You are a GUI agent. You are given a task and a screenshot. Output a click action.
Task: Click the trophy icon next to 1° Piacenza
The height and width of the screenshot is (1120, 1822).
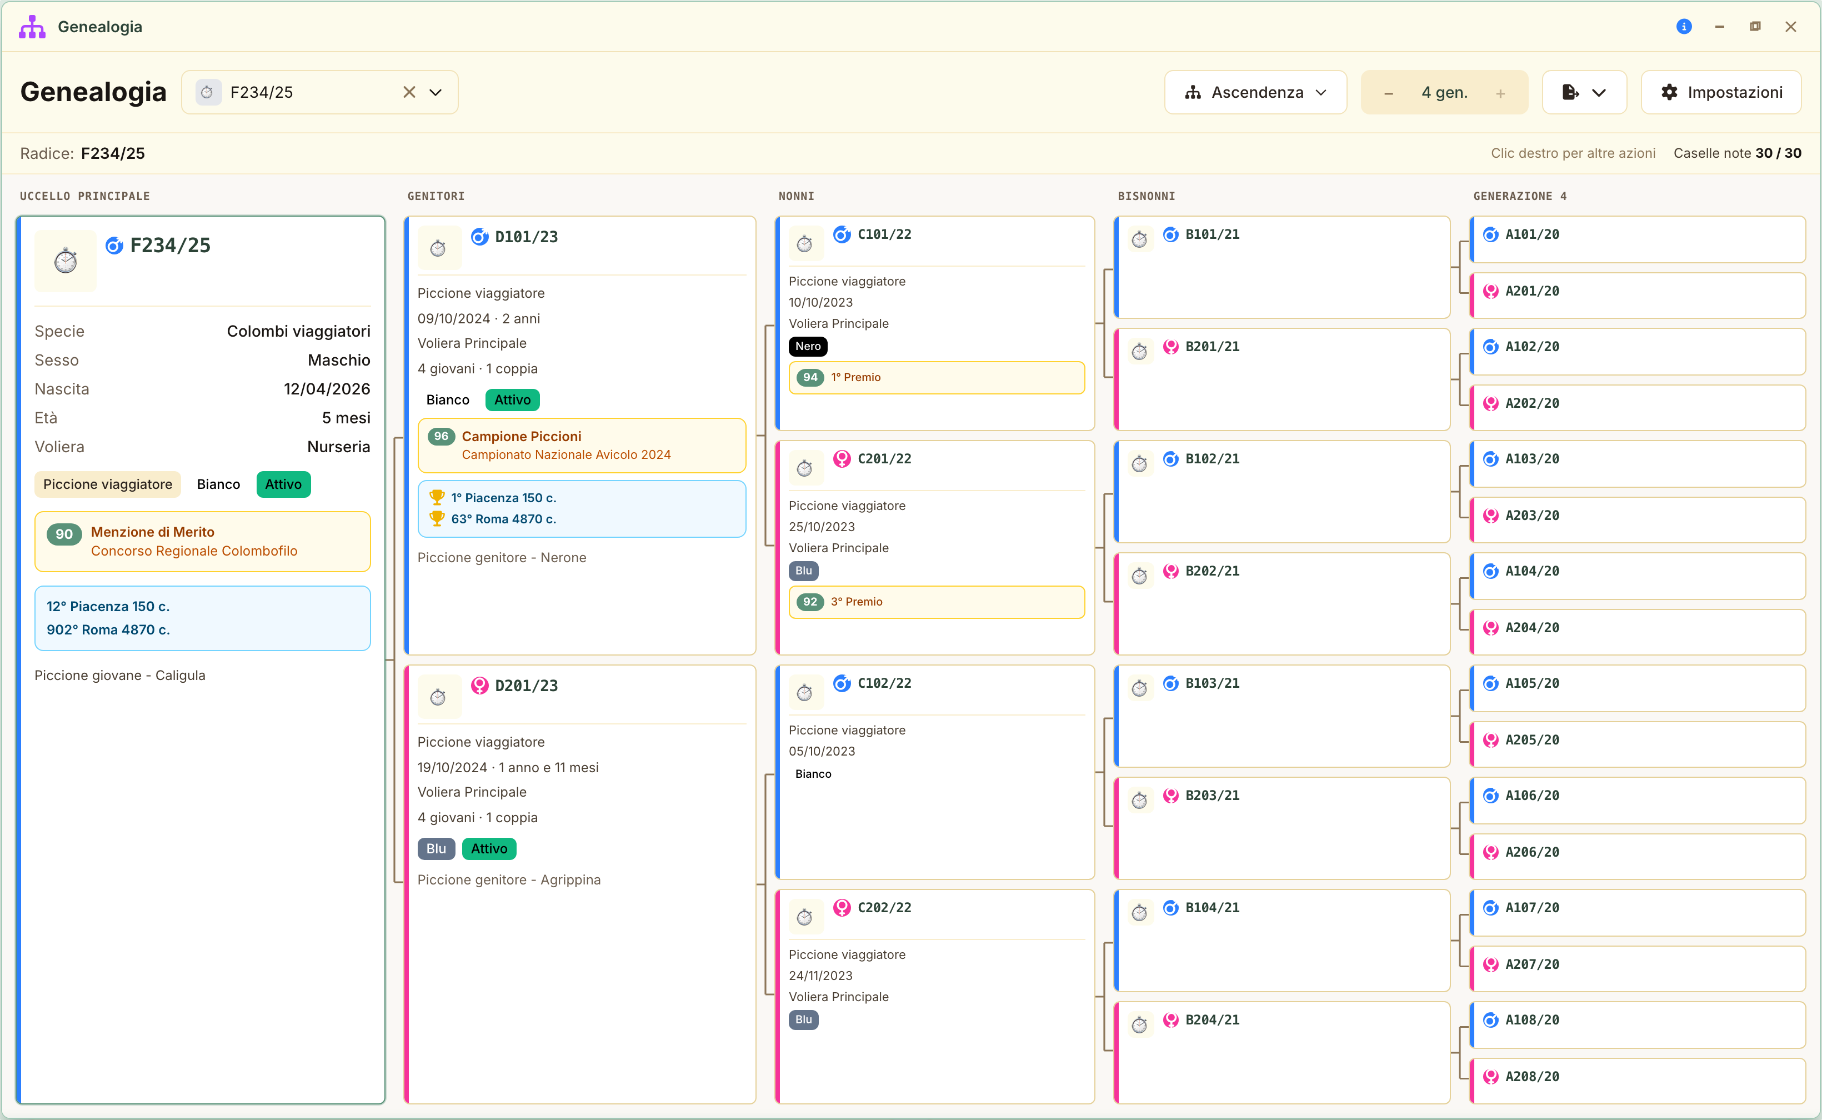pyautogui.click(x=437, y=498)
